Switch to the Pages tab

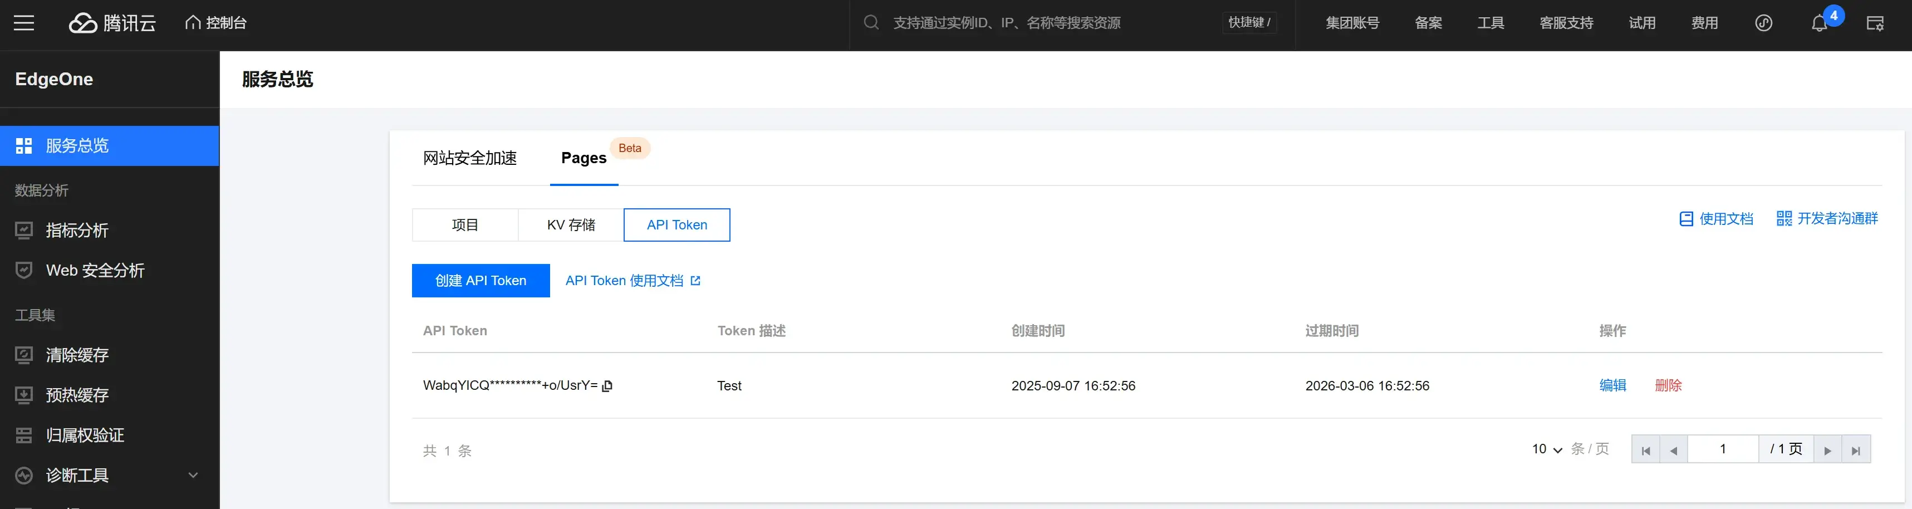pyautogui.click(x=584, y=158)
